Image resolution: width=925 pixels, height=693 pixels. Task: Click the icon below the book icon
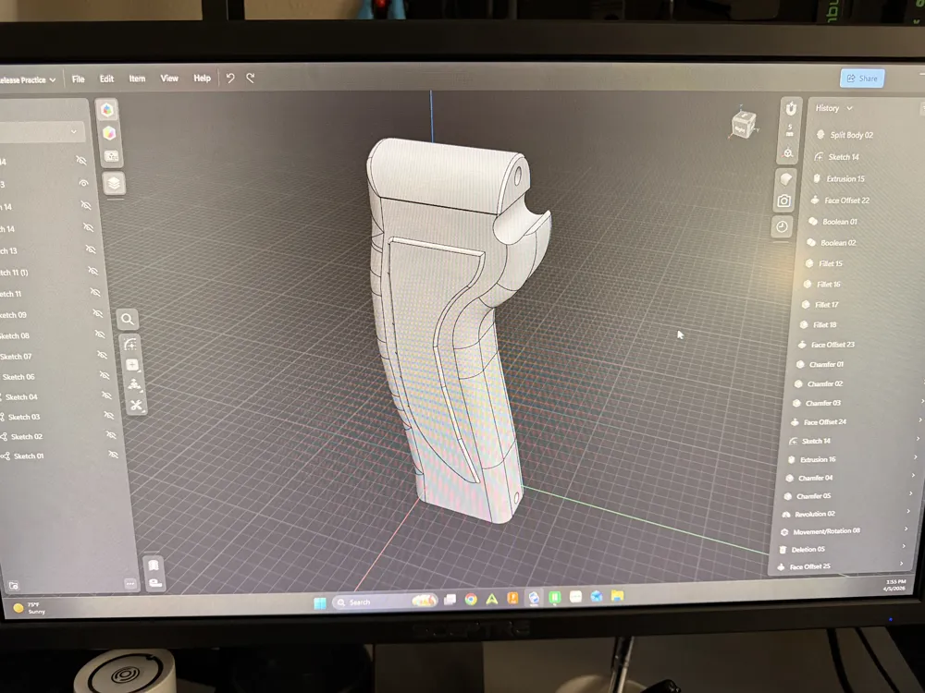(x=155, y=583)
